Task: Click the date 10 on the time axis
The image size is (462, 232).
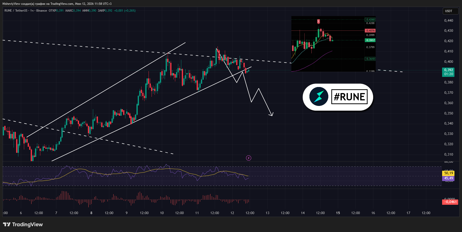Action: point(162,213)
